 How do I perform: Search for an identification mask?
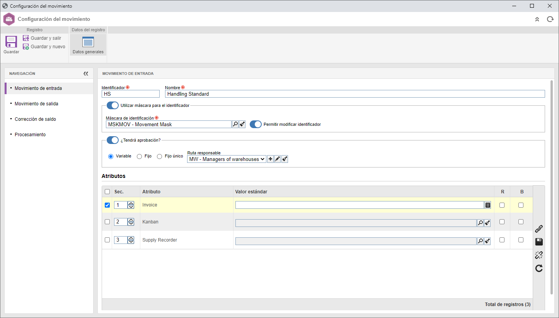(x=235, y=124)
